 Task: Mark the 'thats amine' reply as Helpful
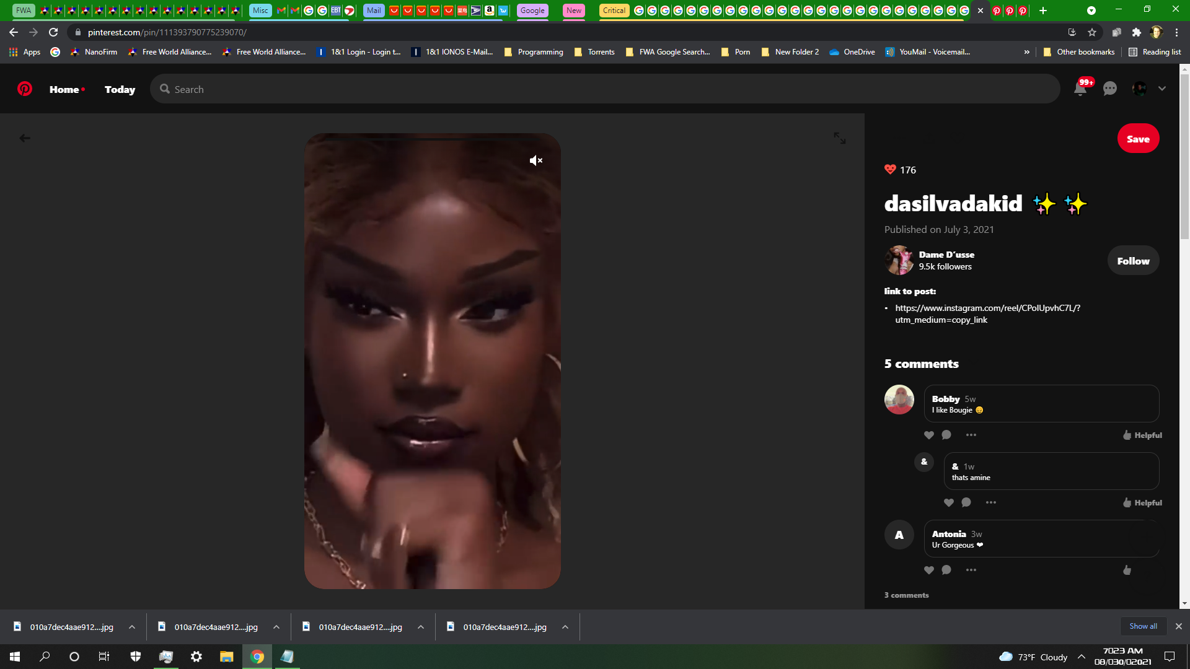tap(1142, 502)
